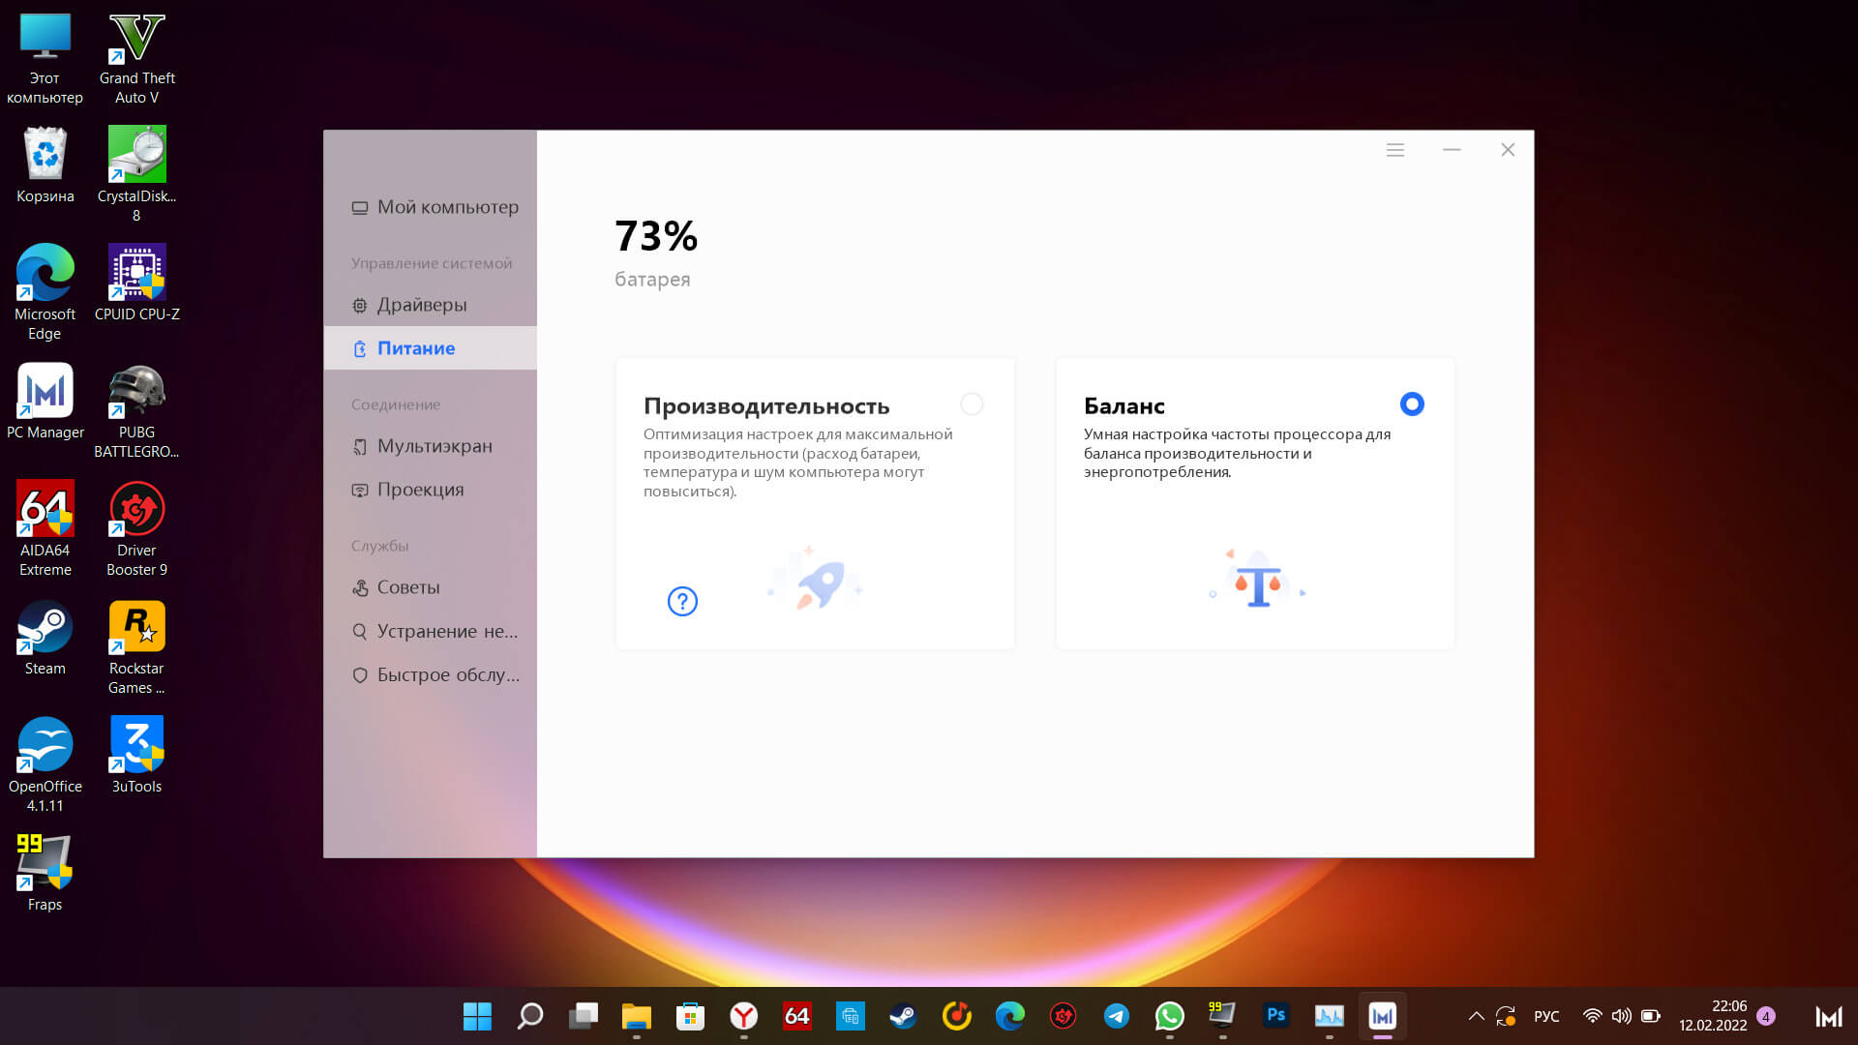Open PC Manager from the taskbar

[x=1382, y=1016]
